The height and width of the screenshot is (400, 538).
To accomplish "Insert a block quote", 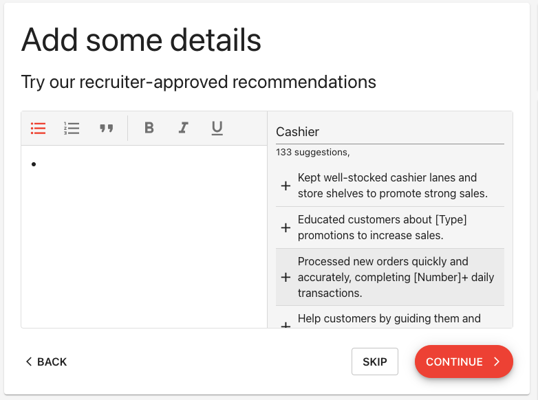I will tap(107, 129).
